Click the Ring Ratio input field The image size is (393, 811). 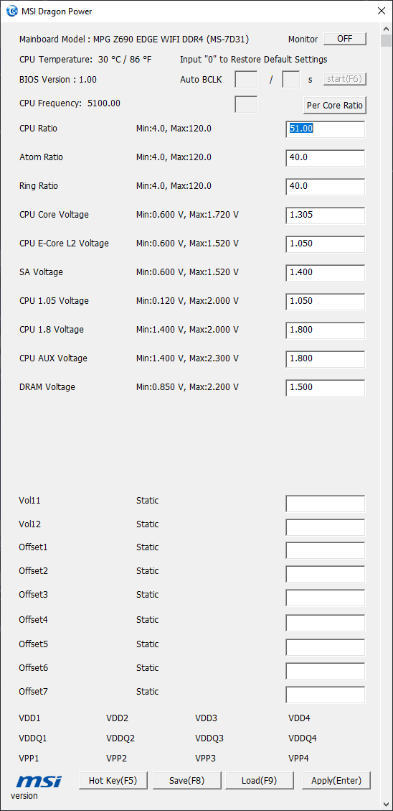pyautogui.click(x=326, y=187)
